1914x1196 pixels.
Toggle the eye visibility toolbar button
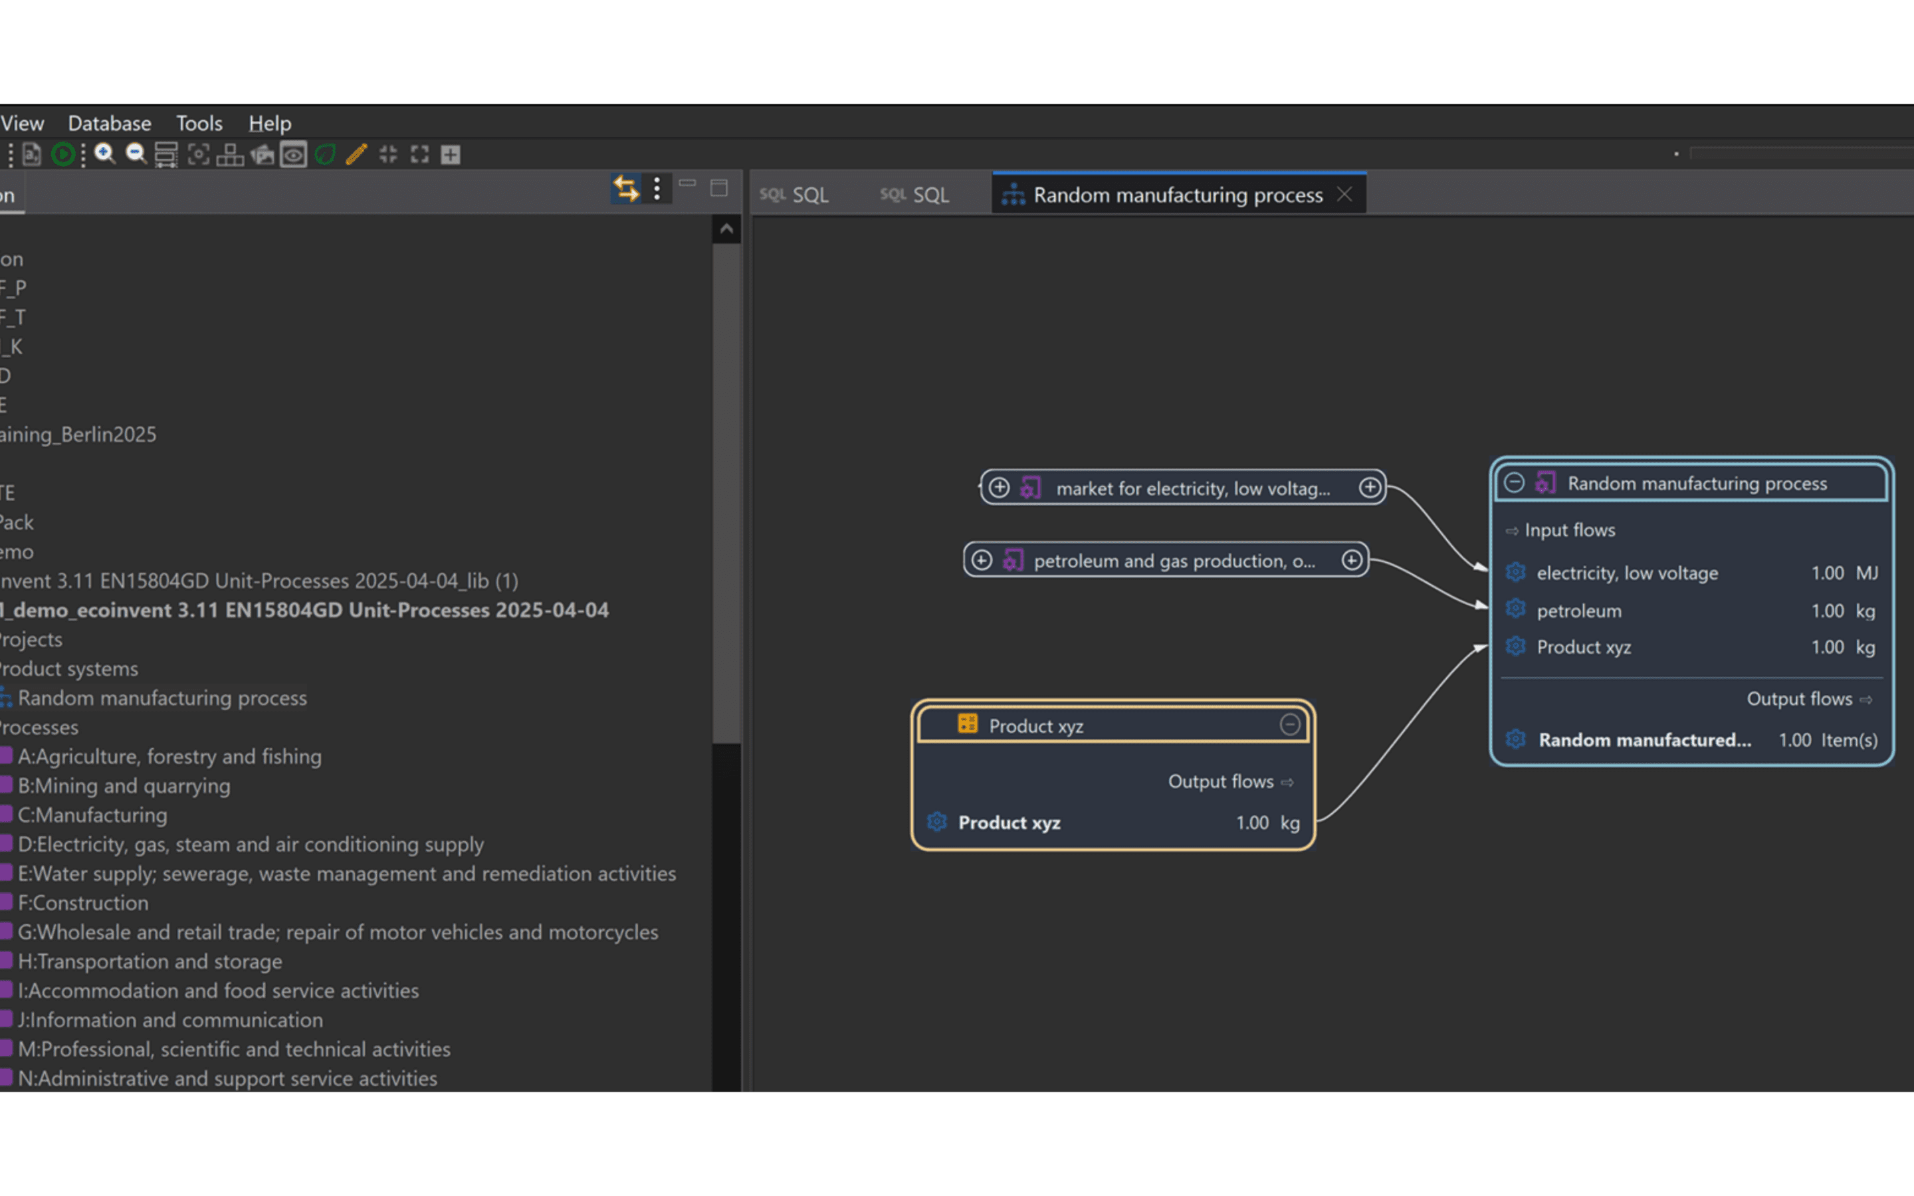pyautogui.click(x=294, y=154)
